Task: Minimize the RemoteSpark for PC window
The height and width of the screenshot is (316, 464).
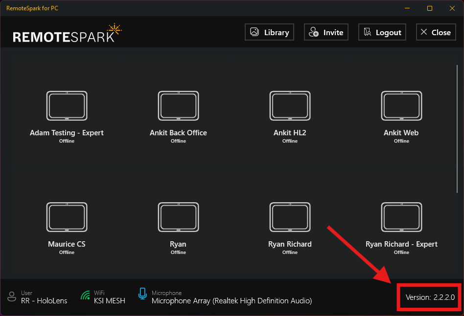Action: (407, 8)
